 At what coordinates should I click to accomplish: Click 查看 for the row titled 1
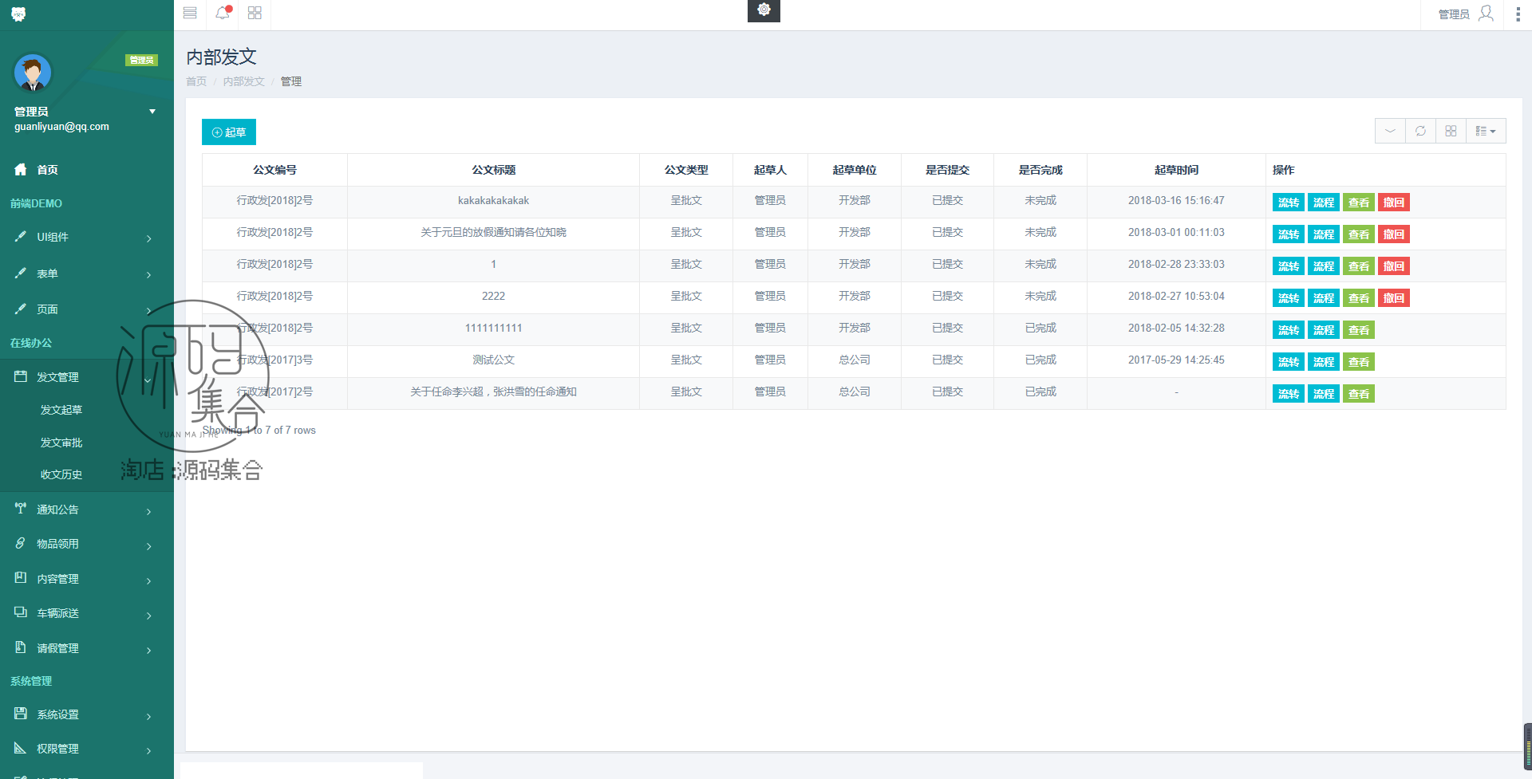tap(1359, 266)
